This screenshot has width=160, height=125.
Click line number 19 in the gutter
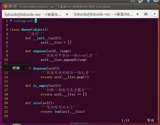[x=6, y=99]
